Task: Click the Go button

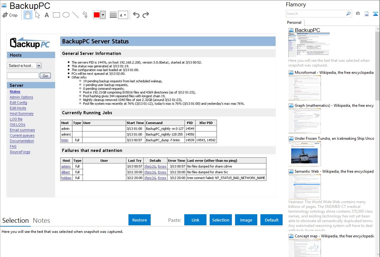Action: click(x=45, y=76)
